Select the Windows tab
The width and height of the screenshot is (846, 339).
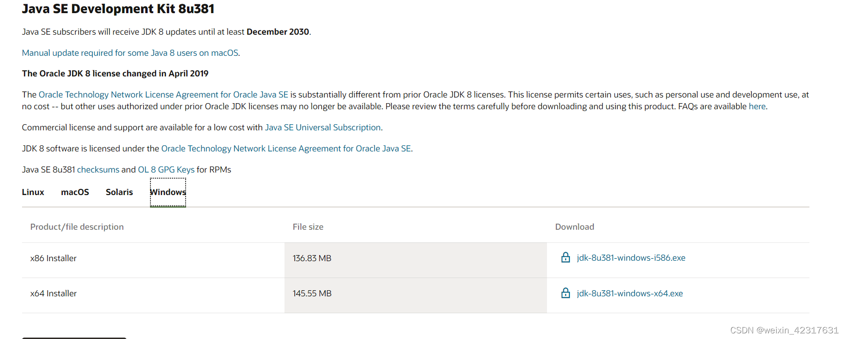tap(168, 192)
